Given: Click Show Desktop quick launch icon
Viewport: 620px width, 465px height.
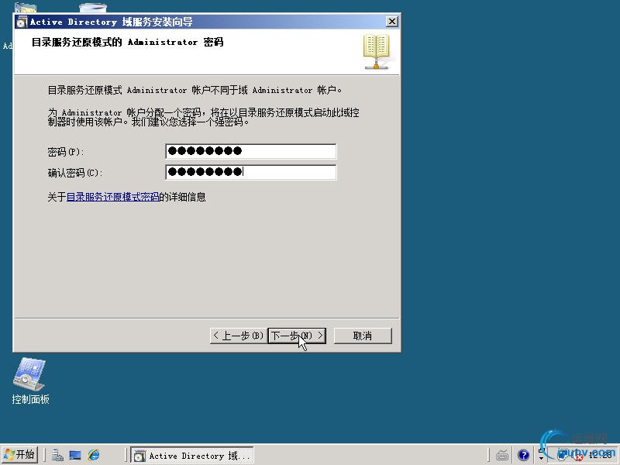Looking at the screenshot, I should [x=75, y=455].
